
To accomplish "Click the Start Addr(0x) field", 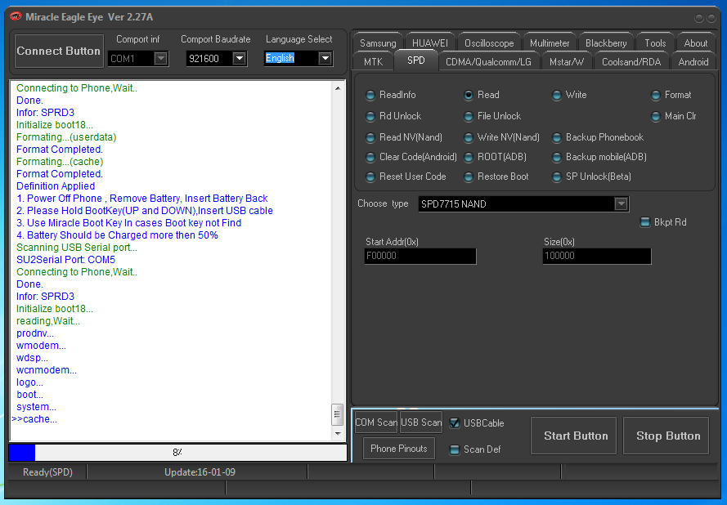I will [x=420, y=257].
